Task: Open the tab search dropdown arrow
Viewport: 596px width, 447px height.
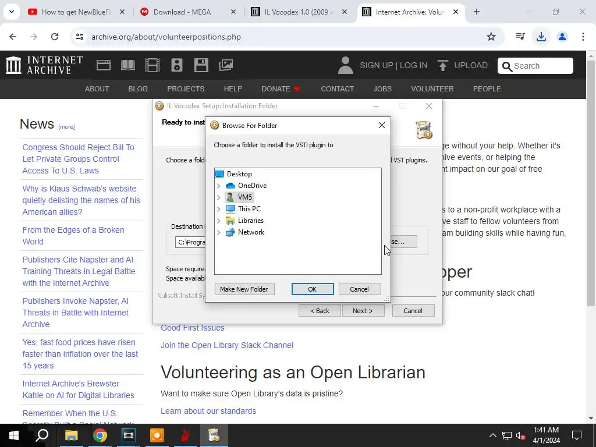Action: 12,12
